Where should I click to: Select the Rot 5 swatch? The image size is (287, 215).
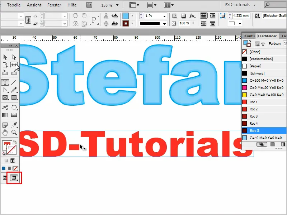[264, 131]
